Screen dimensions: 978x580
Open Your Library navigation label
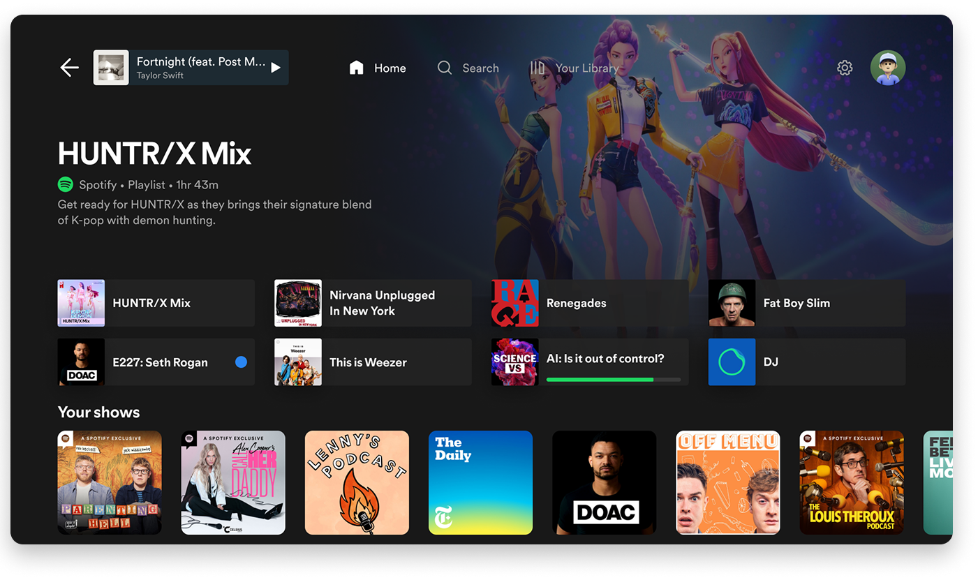click(x=587, y=68)
